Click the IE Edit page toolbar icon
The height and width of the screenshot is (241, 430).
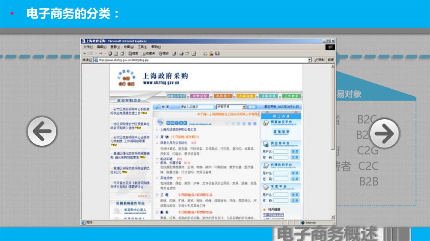194,54
